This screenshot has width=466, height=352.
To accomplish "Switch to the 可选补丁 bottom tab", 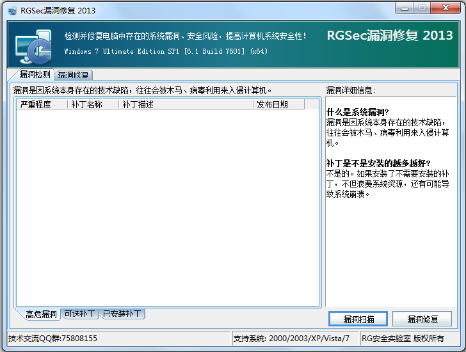I will [x=80, y=314].
